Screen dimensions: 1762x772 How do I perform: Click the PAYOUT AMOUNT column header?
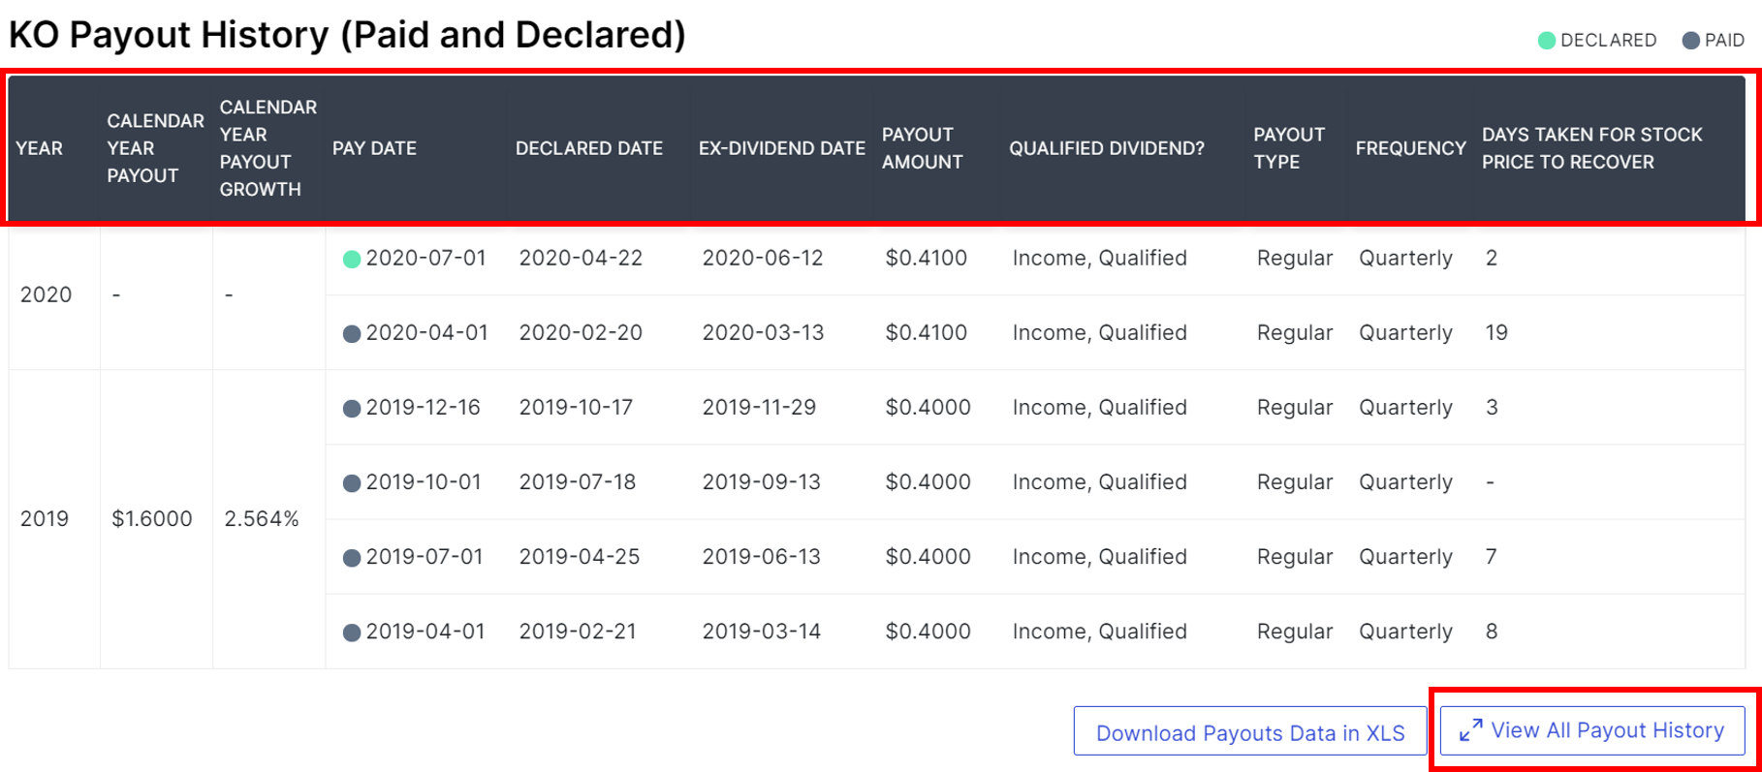[923, 148]
